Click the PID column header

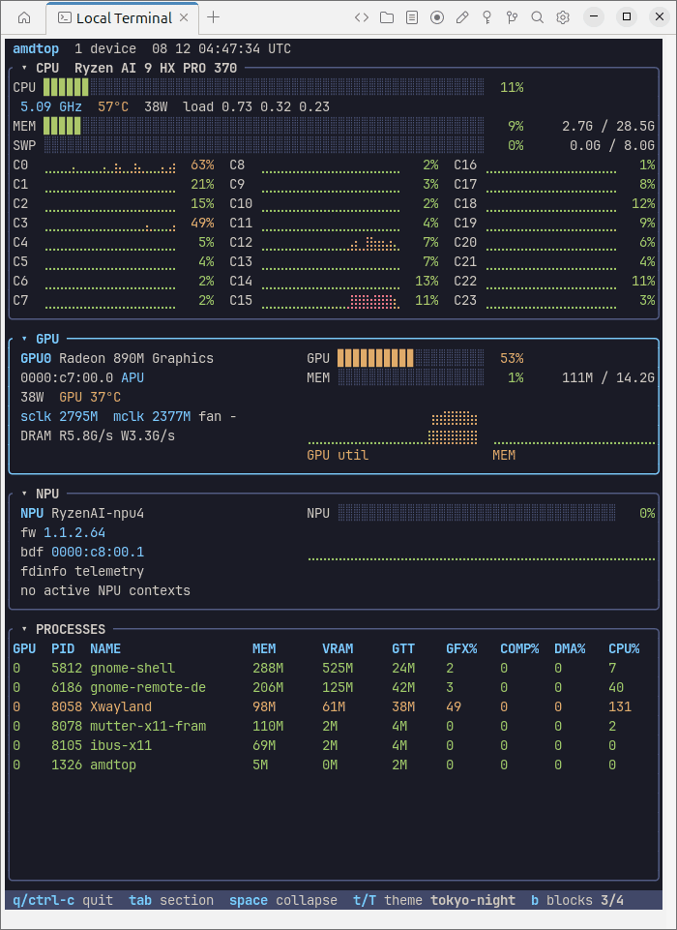[63, 648]
